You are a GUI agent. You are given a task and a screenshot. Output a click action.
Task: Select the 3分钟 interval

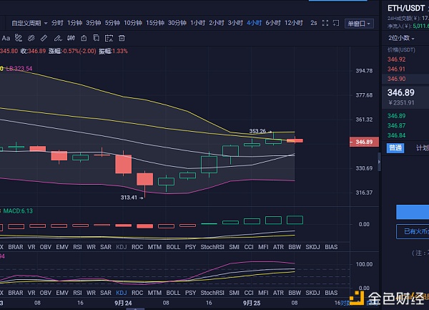pos(93,23)
